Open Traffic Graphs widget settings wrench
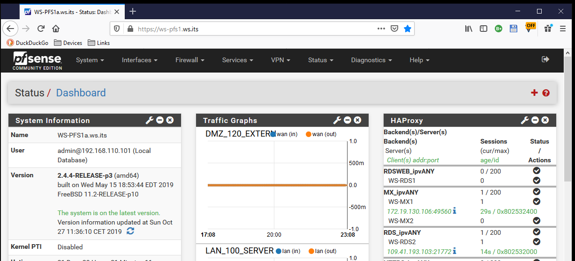 [337, 120]
